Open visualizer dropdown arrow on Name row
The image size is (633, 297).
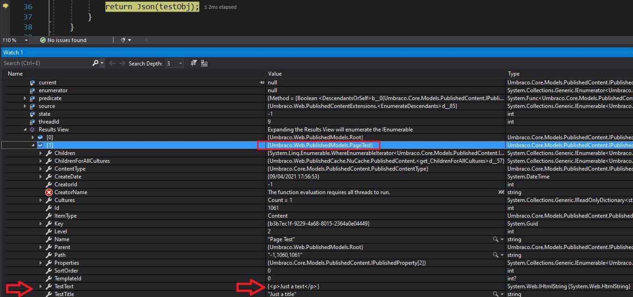point(502,239)
